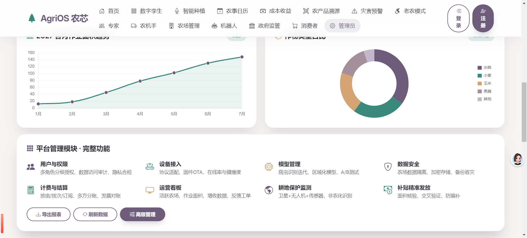Open the 智能种植 menu item

pos(190,11)
